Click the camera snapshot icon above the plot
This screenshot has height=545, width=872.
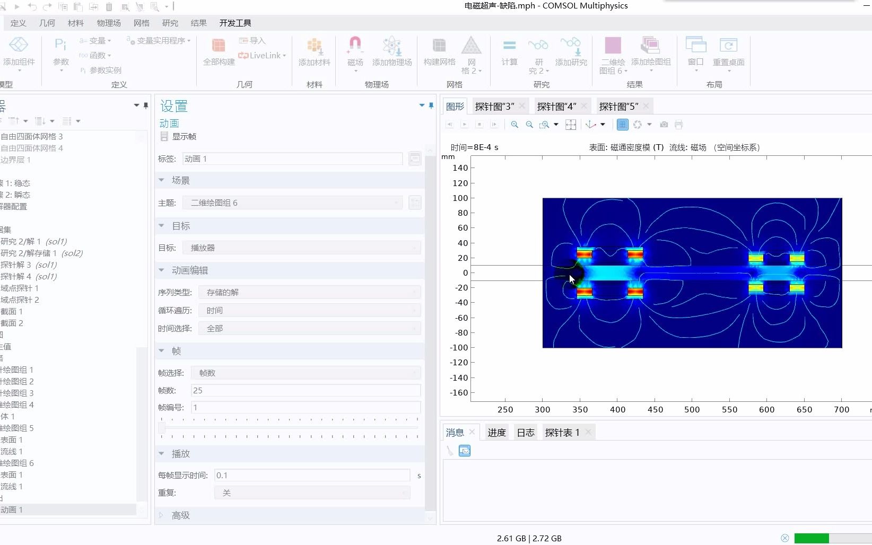663,125
